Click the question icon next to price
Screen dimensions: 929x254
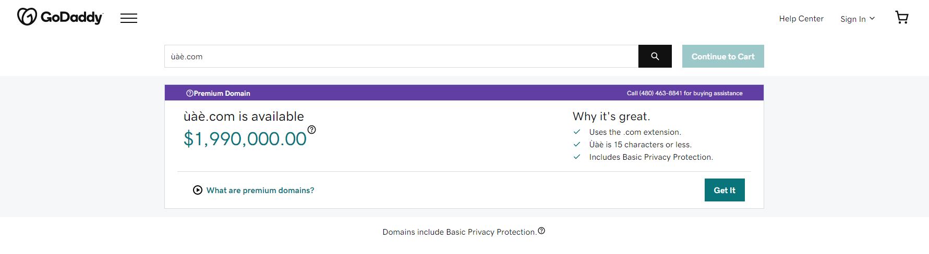[x=311, y=130]
